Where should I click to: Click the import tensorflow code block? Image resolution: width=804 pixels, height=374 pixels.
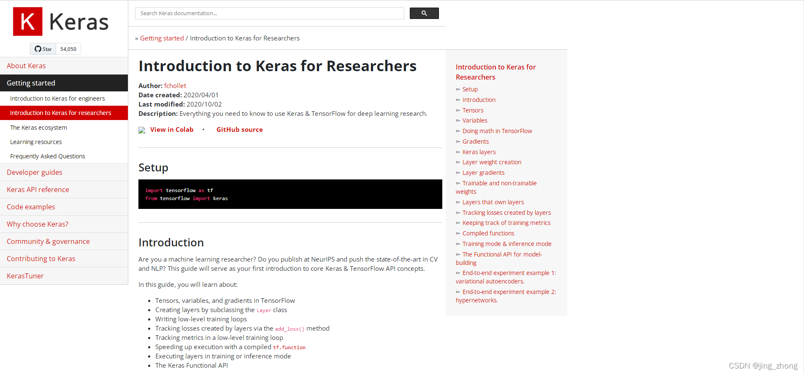(290, 194)
